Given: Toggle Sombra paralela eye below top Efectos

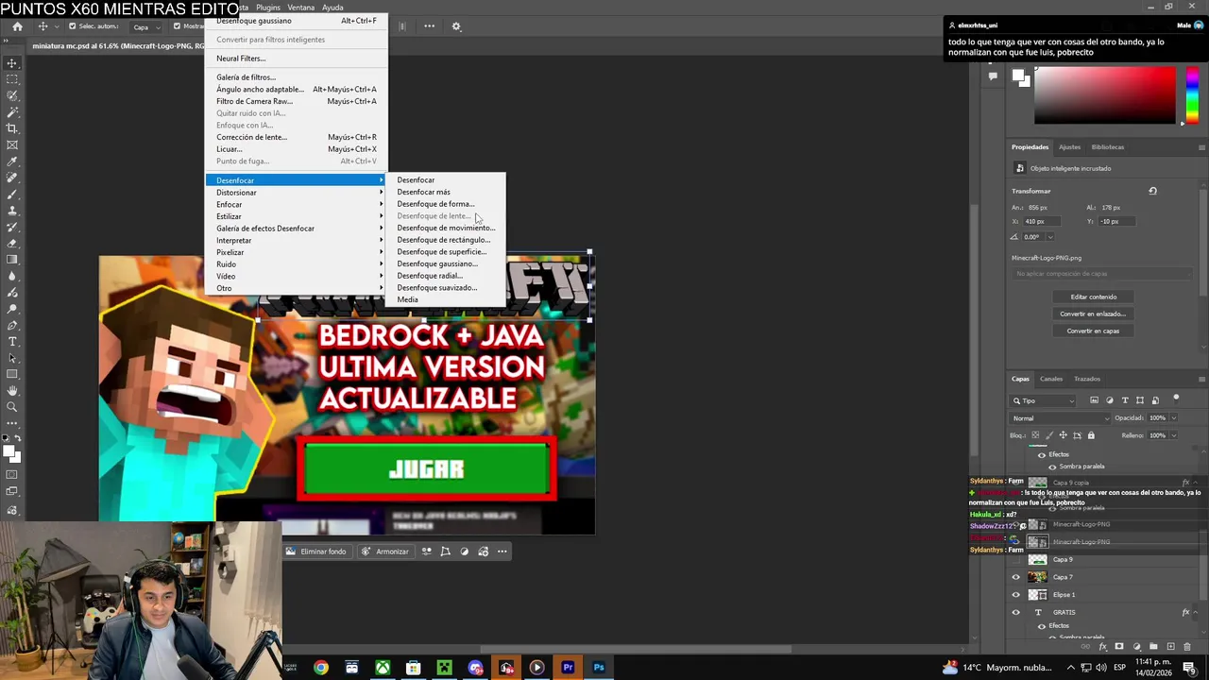Looking at the screenshot, I should click(x=1052, y=467).
